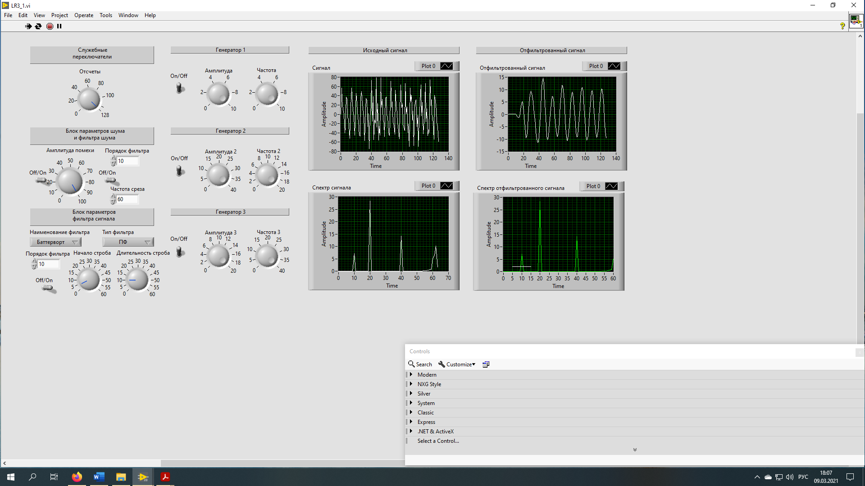This screenshot has height=486, width=865.
Task: Click Частота среза value field
Action: [127, 199]
